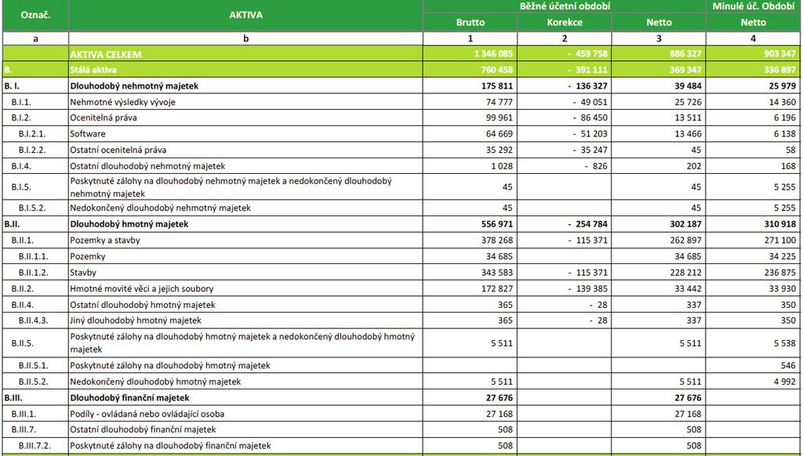
Task: Select the value '1 346 085'
Action: (x=493, y=54)
